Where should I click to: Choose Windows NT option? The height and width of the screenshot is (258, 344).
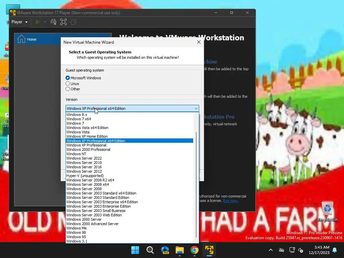click(129, 154)
